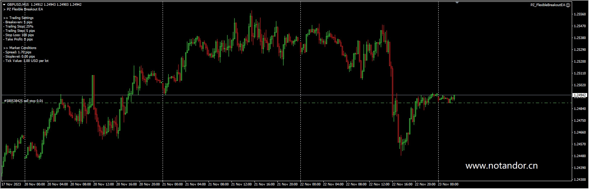Click the one-click trading arrow beside GBPUSD,M15
This screenshot has width=589, height=189.
click(x=4, y=5)
